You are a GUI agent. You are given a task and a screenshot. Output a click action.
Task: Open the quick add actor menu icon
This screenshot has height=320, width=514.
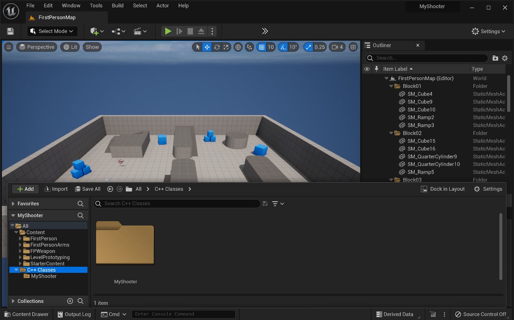pos(97,31)
